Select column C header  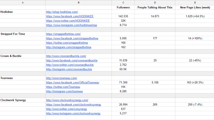point(123,3)
